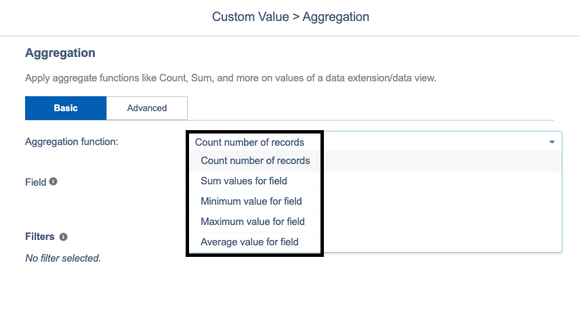Click the No filter selected text
This screenshot has height=326, width=580.
(x=63, y=258)
